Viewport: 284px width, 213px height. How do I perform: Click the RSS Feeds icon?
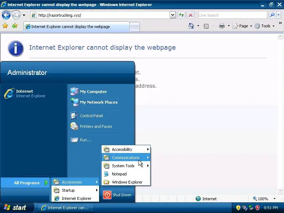(206, 26)
